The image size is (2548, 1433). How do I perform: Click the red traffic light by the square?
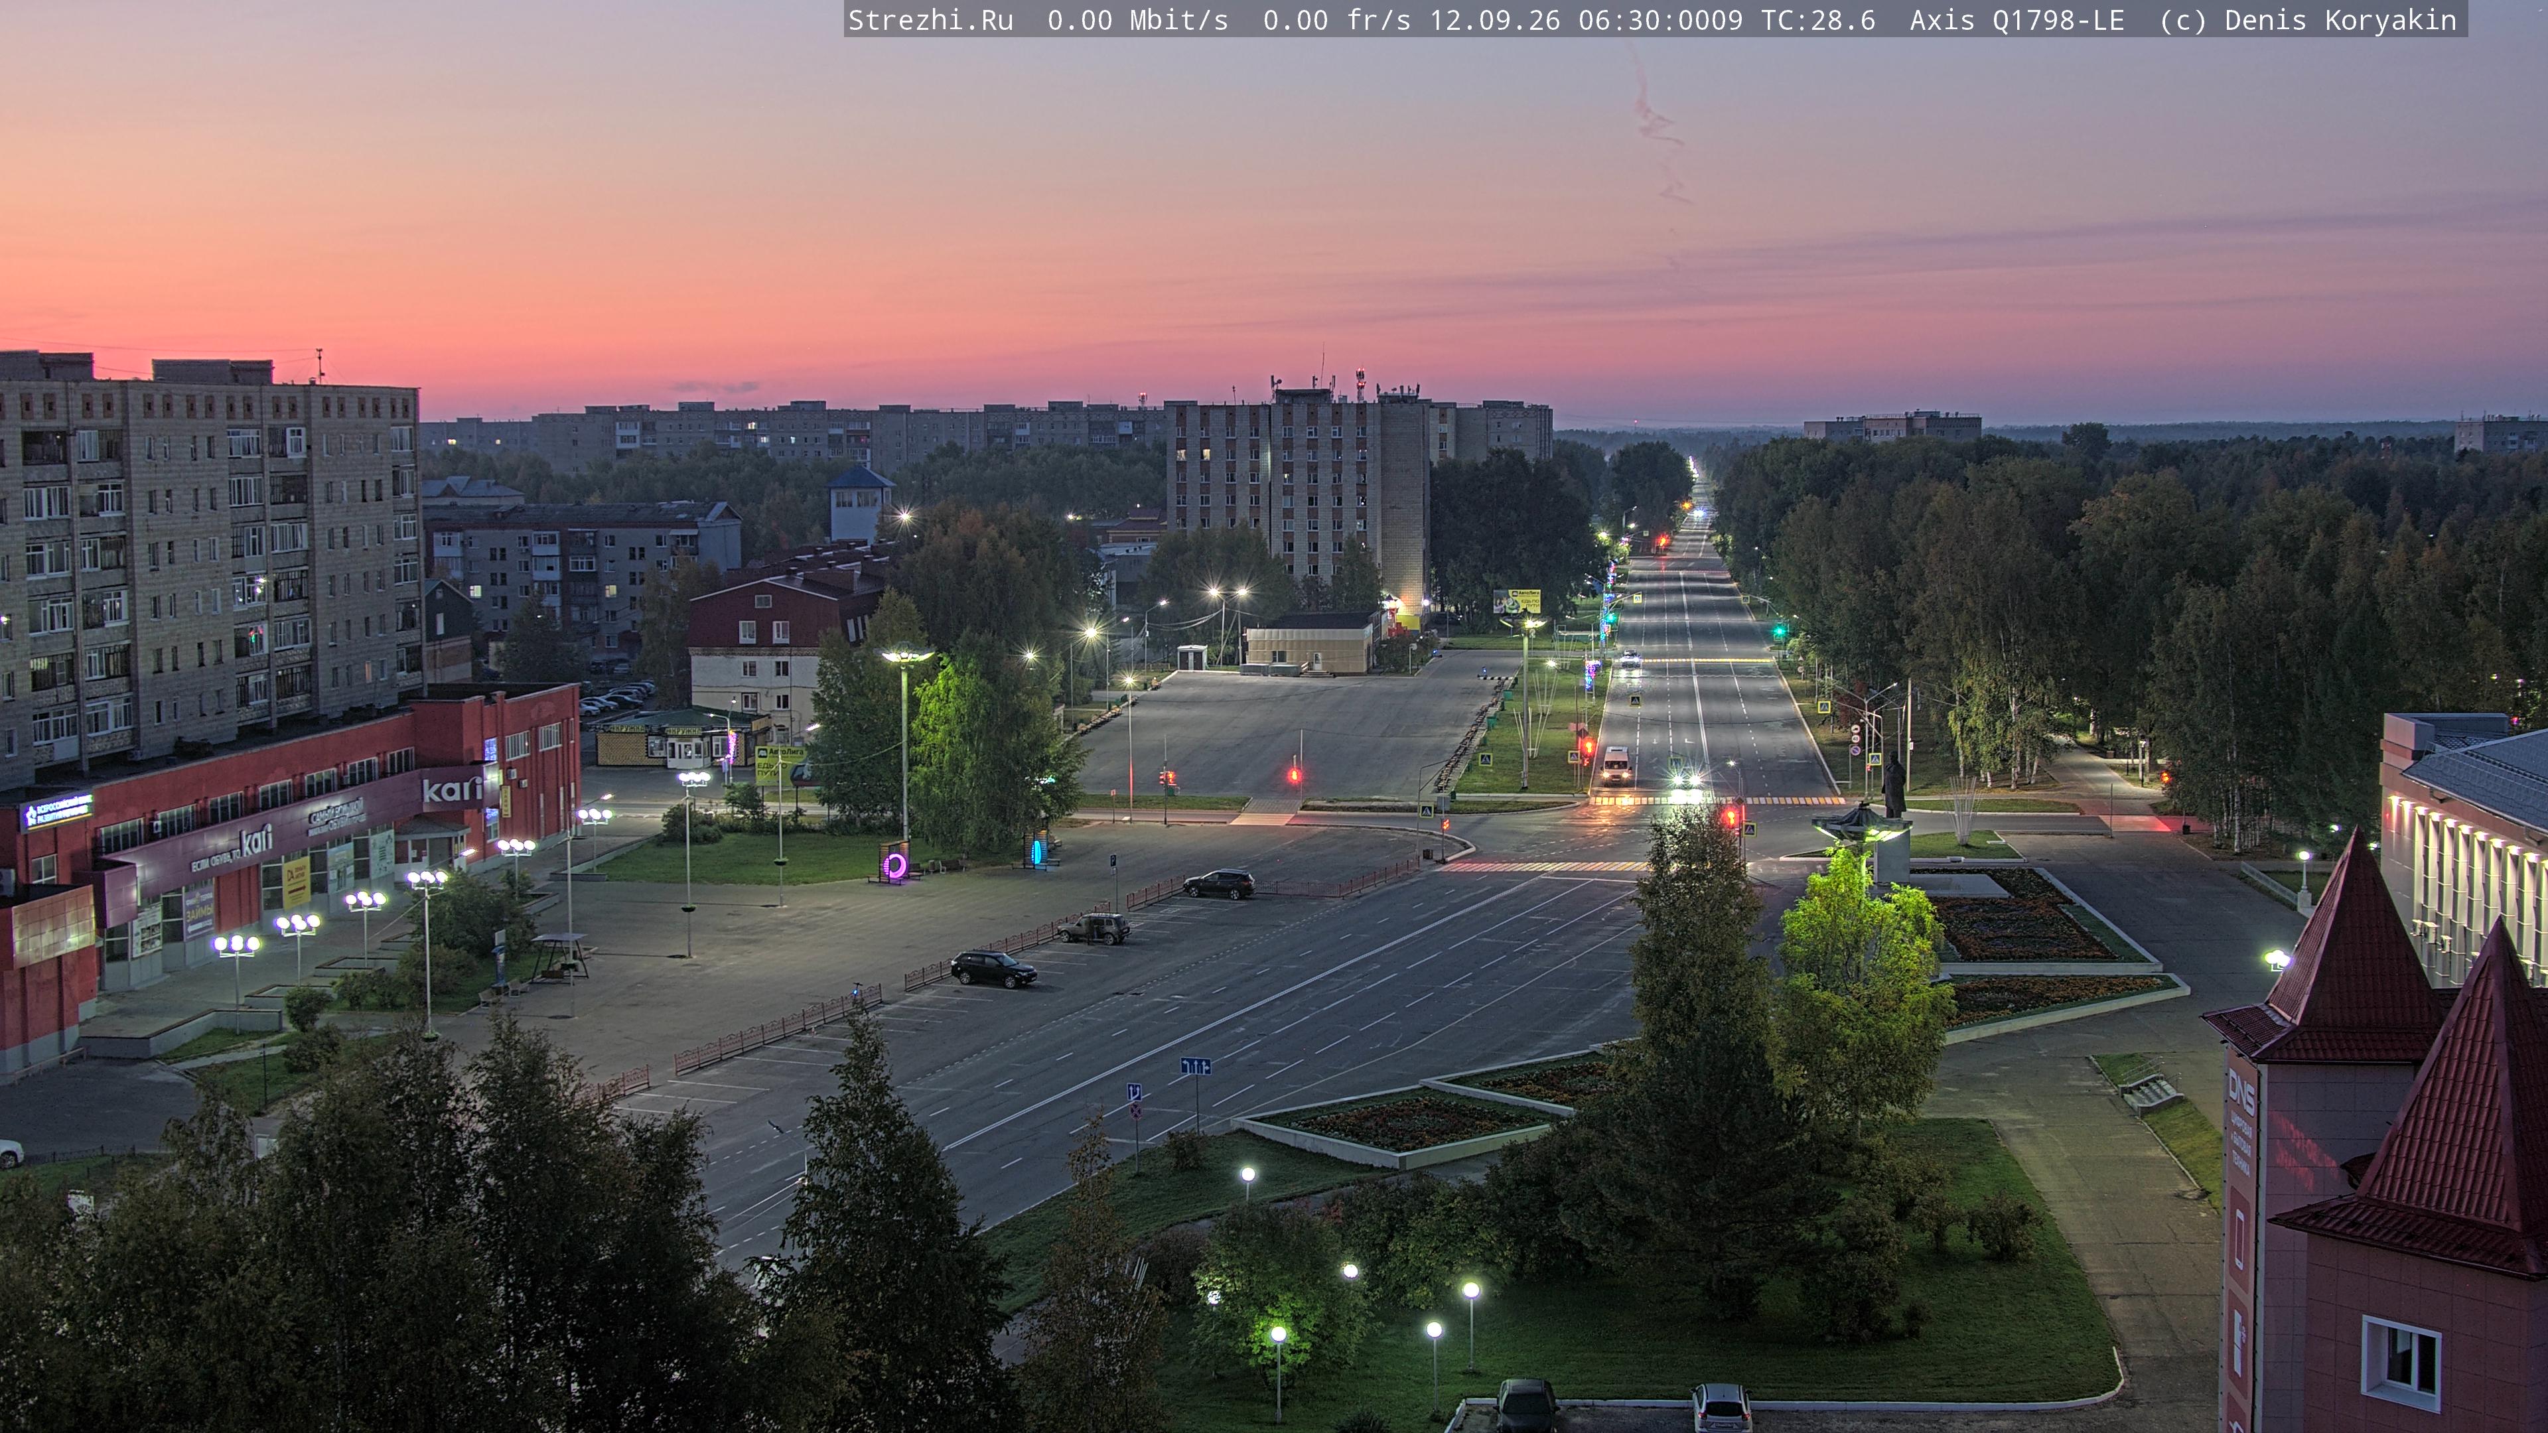click(1294, 774)
